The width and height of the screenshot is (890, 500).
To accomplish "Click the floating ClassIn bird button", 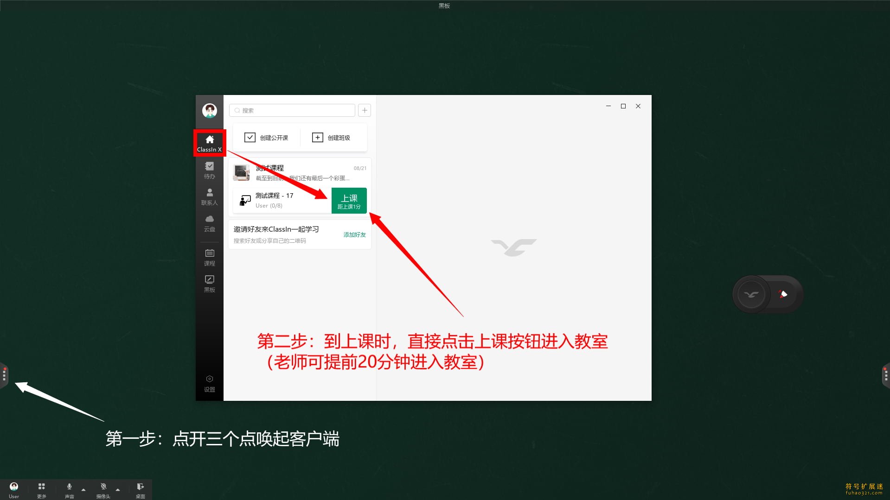I will [x=751, y=294].
